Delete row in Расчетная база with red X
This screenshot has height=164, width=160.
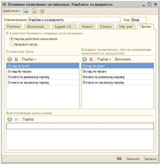click(16, 59)
